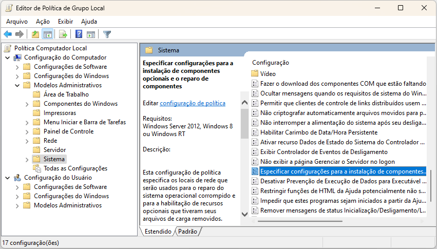Select Área de Trabalho in tree

coord(66,94)
